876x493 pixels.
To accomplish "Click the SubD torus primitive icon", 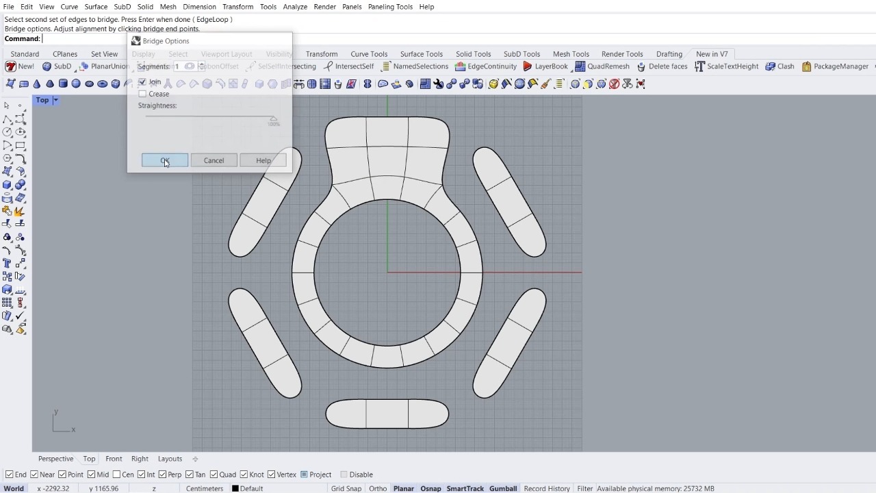I will tap(102, 84).
